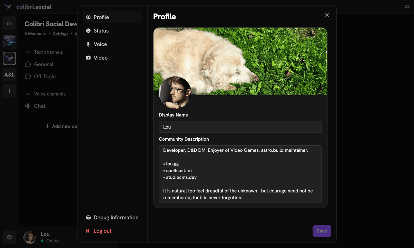Edit the Community Description text area
The image size is (414, 248).
[240, 173]
